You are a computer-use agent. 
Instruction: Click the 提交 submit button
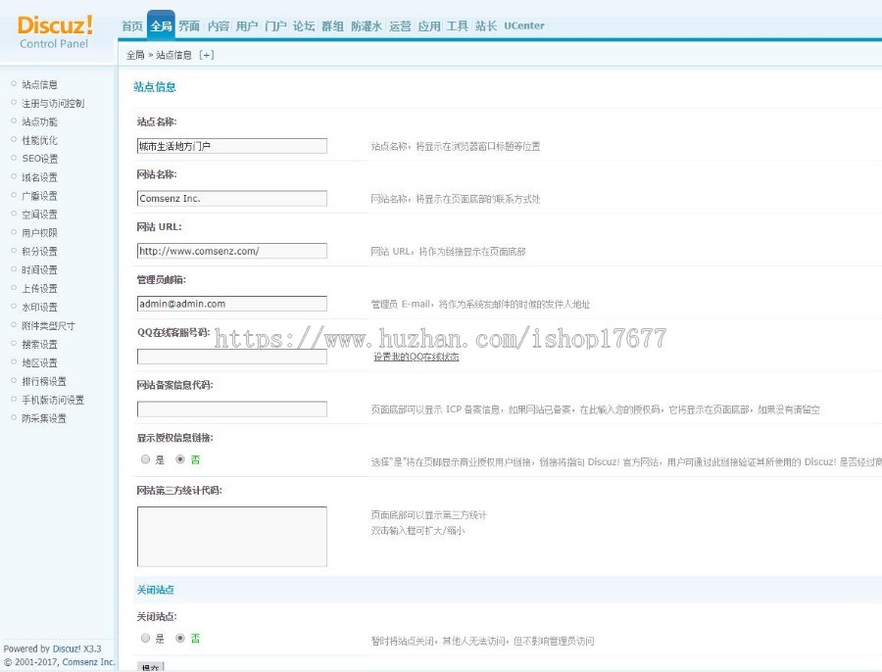[150, 667]
